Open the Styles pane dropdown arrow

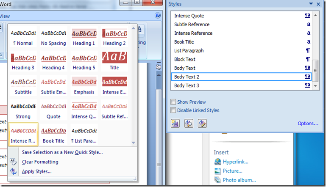click(x=311, y=4)
